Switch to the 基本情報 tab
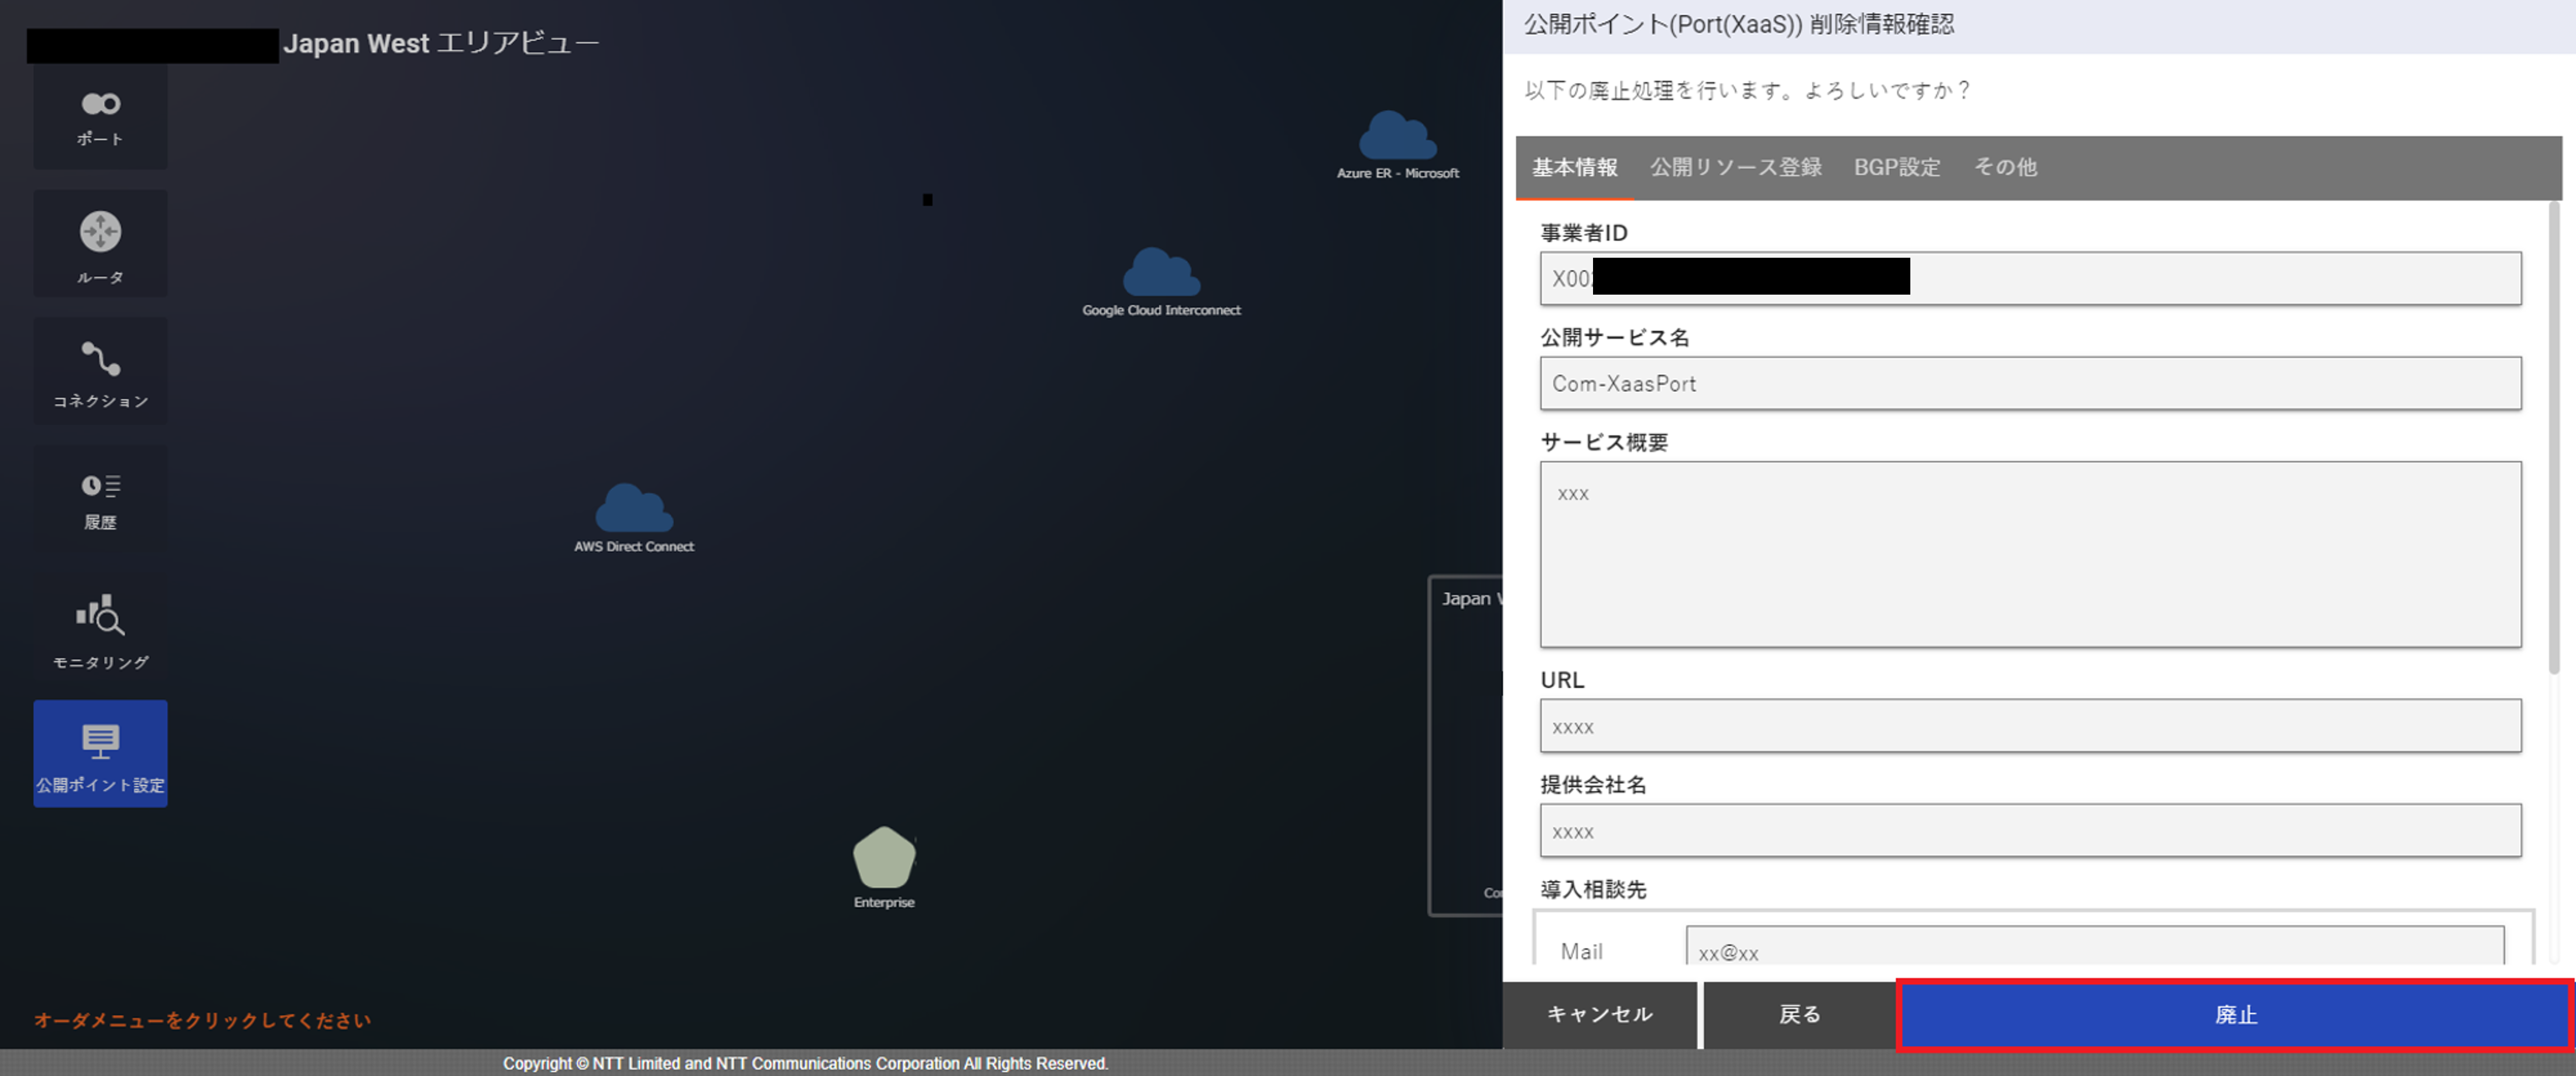This screenshot has width=2576, height=1076. pos(1575,167)
